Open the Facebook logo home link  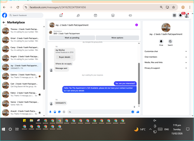[x=5, y=15]
